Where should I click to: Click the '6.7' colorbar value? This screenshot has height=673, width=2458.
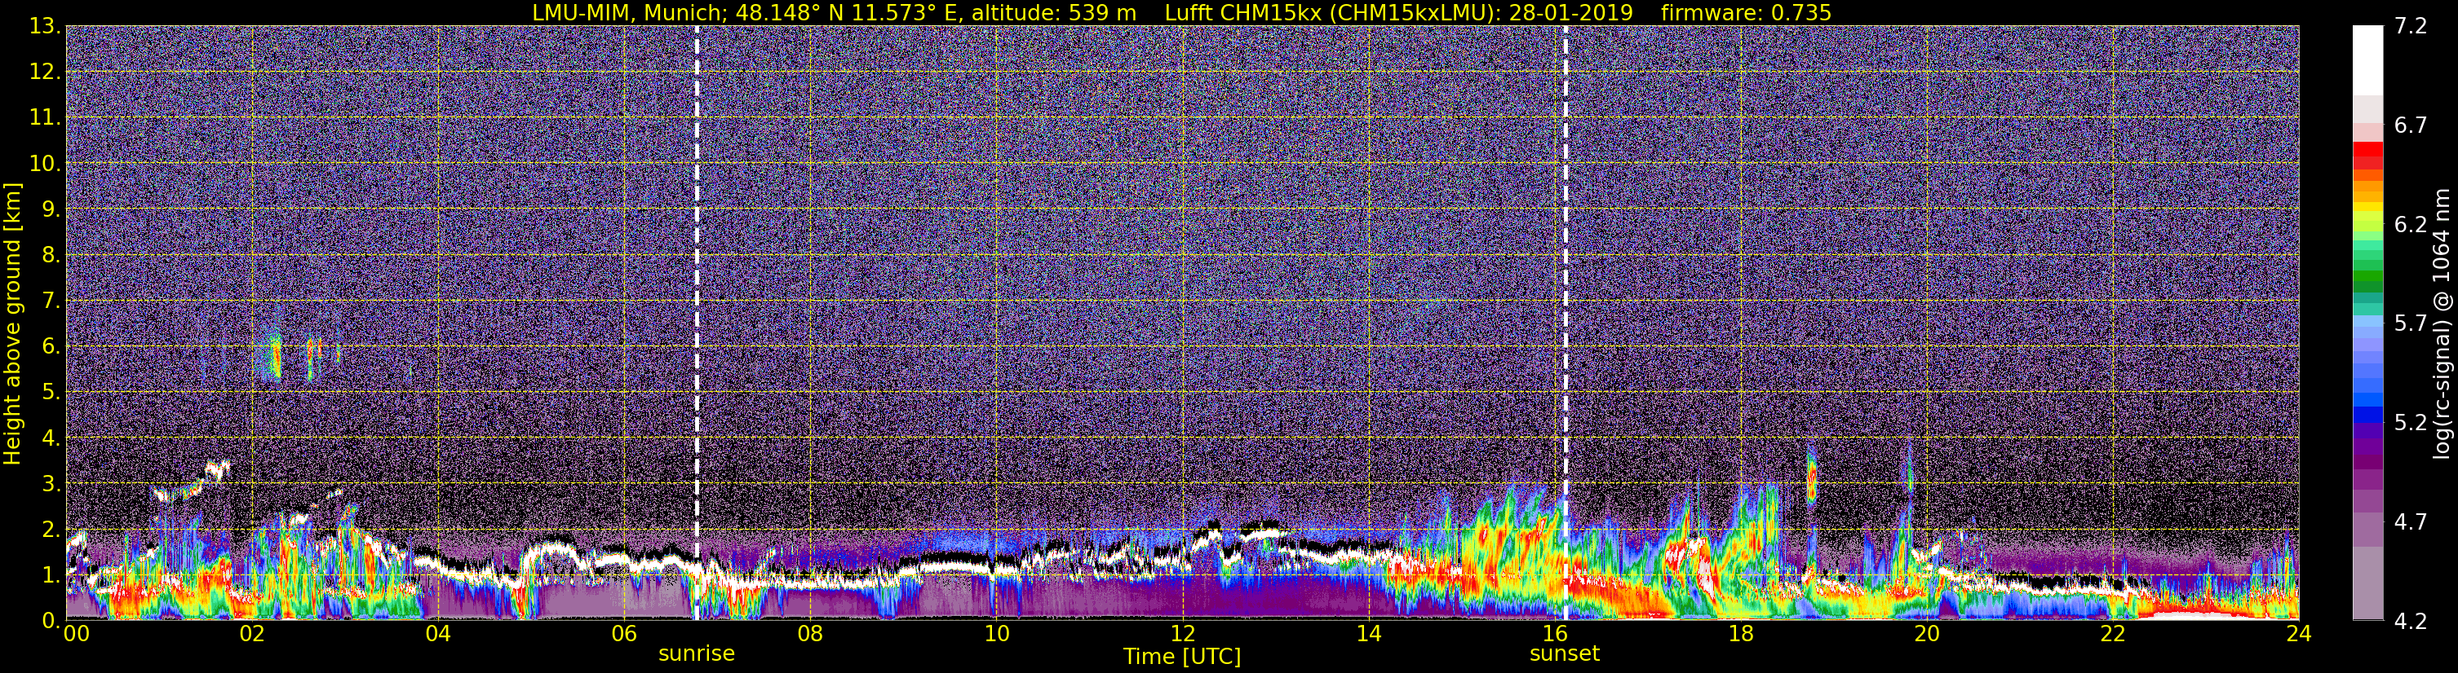point(2411,125)
